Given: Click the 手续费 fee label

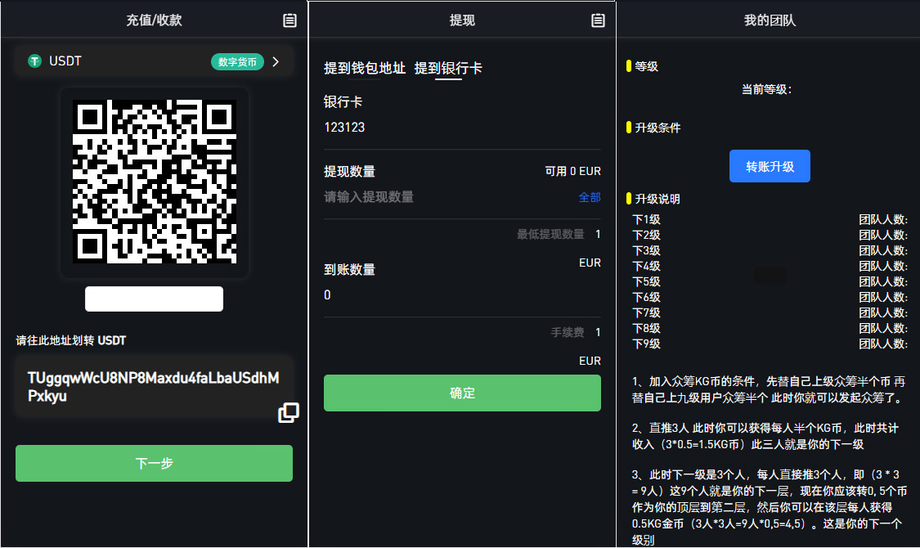Looking at the screenshot, I should click(567, 332).
